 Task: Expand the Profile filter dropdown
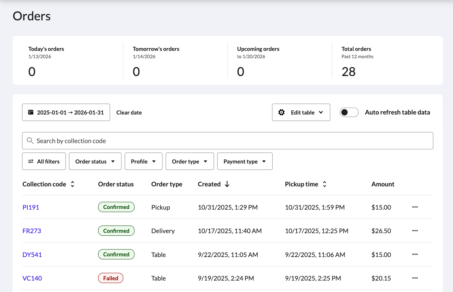[143, 161]
